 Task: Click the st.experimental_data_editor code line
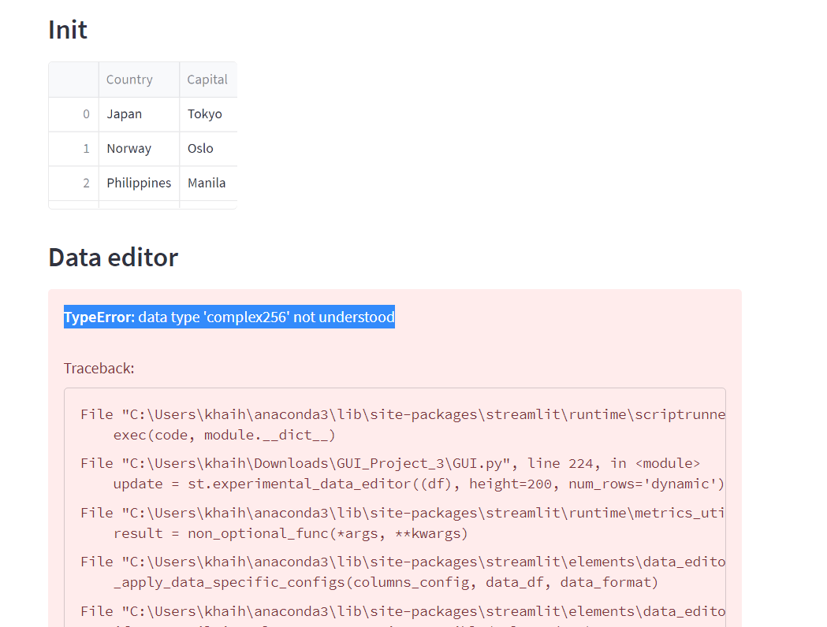tap(419, 484)
